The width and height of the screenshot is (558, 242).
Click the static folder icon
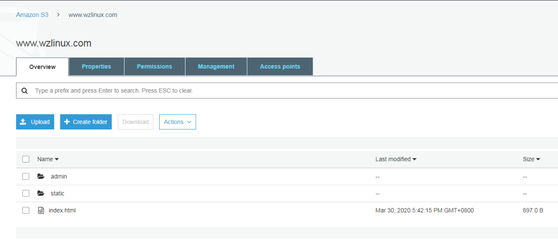click(x=41, y=193)
